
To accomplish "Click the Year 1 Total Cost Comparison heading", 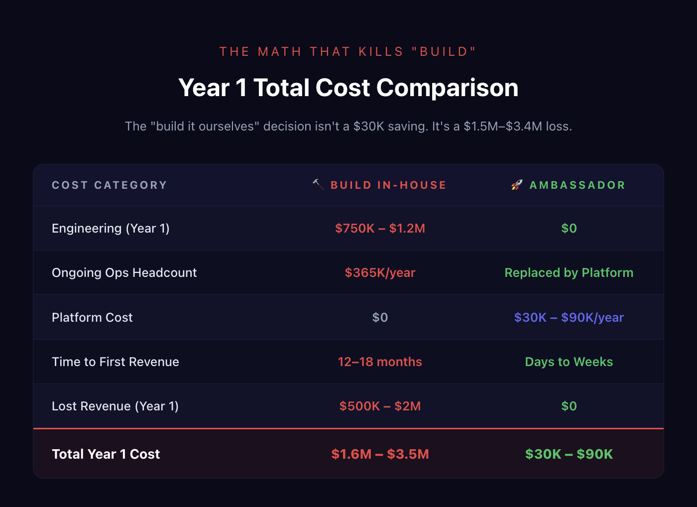I will [x=348, y=88].
